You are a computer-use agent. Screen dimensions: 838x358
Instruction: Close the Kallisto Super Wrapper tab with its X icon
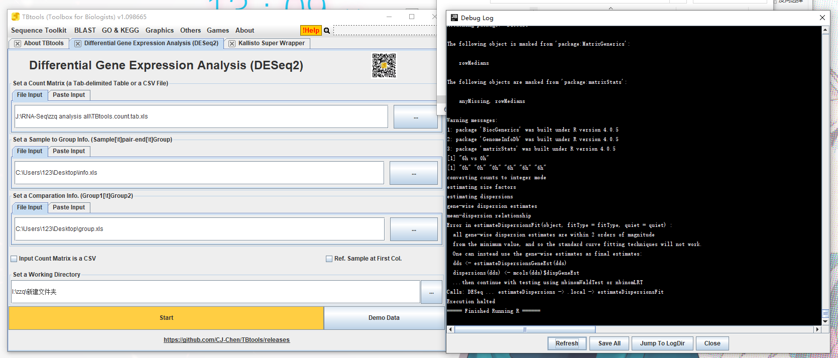click(232, 44)
